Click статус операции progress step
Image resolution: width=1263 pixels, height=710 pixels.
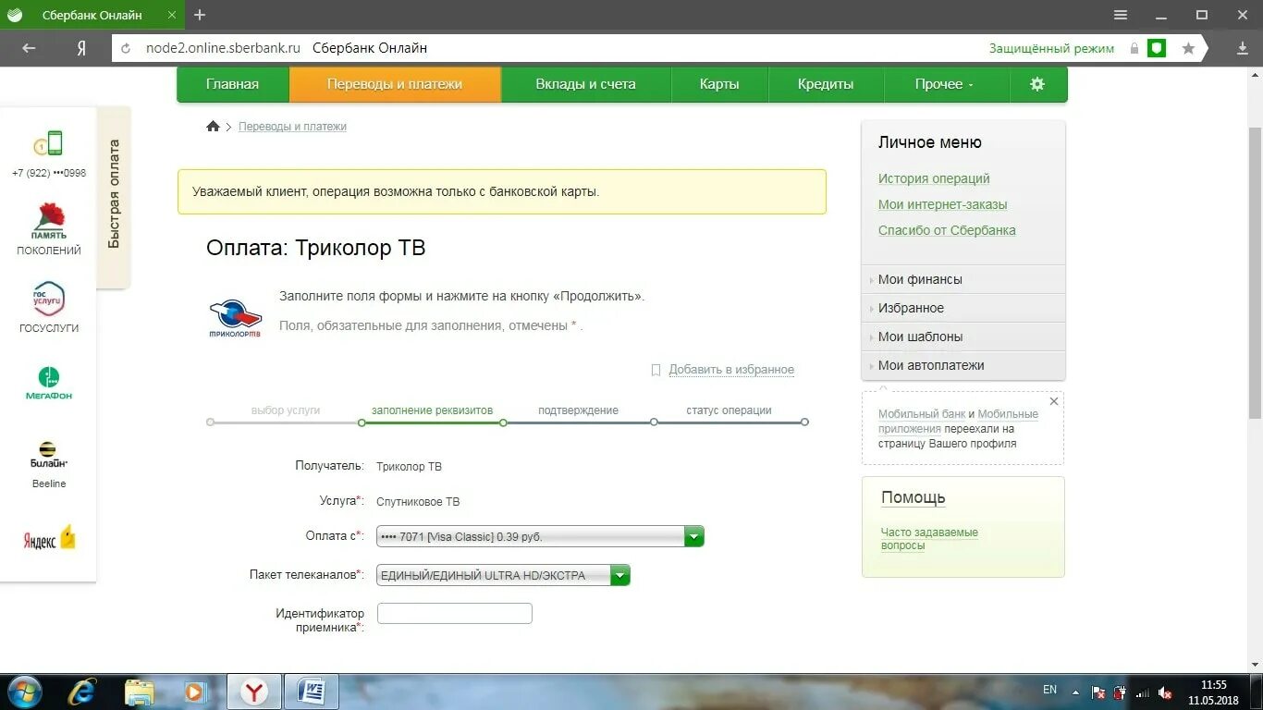pos(729,410)
